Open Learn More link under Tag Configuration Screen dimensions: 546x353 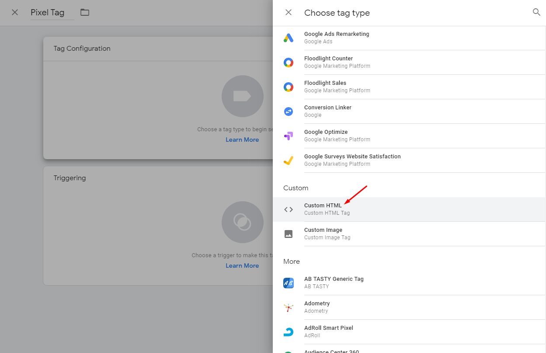[x=242, y=140]
